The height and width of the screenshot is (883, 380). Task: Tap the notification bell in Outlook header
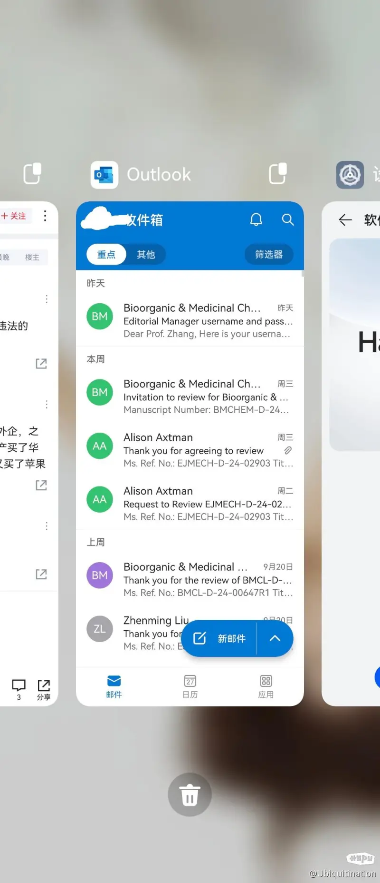tap(256, 219)
